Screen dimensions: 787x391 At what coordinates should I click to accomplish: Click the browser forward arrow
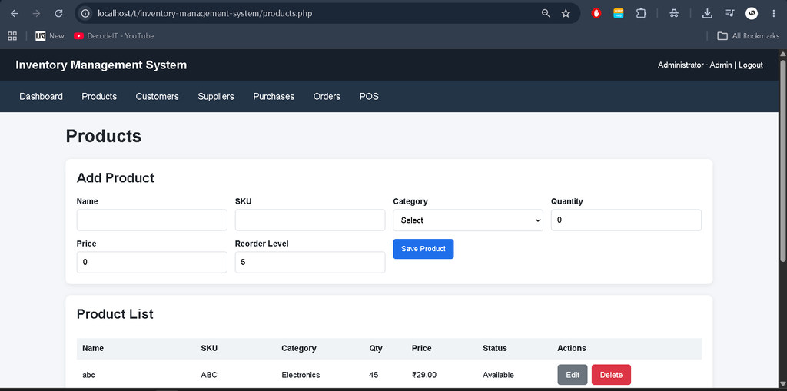pyautogui.click(x=36, y=14)
